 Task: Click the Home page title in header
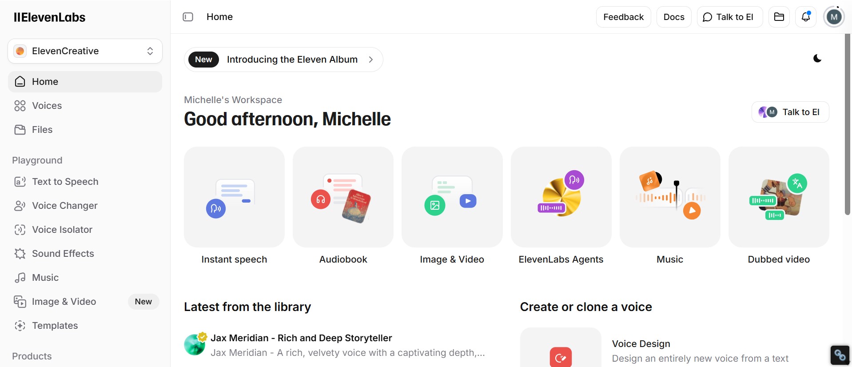tap(219, 17)
